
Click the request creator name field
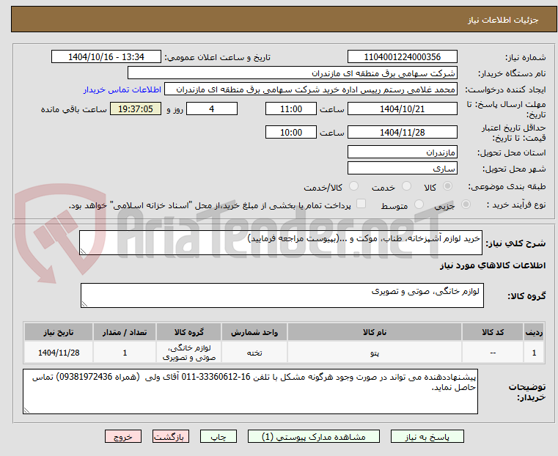coord(310,89)
